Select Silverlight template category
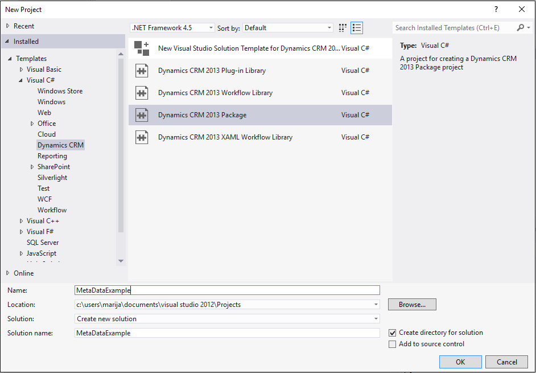536x373 pixels. (52, 178)
